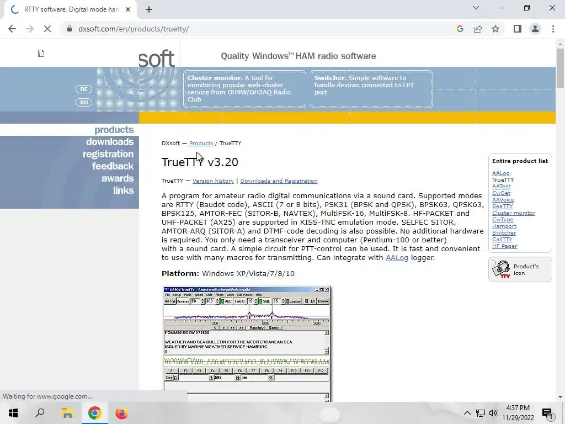Open volume control tray icon
The width and height of the screenshot is (565, 424).
pyautogui.click(x=493, y=413)
